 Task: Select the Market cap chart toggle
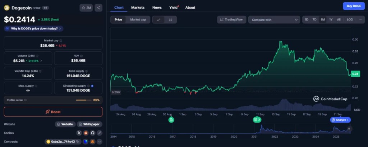click(x=138, y=20)
